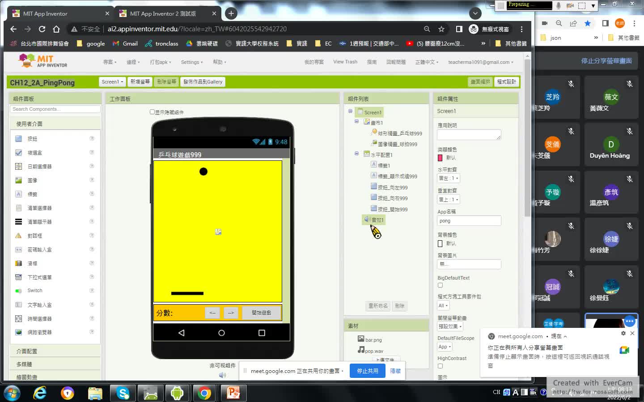Image resolution: width=644 pixels, height=402 pixels.
Task: Open the 垂直對齊 alignment dropdown
Action: tap(449, 200)
